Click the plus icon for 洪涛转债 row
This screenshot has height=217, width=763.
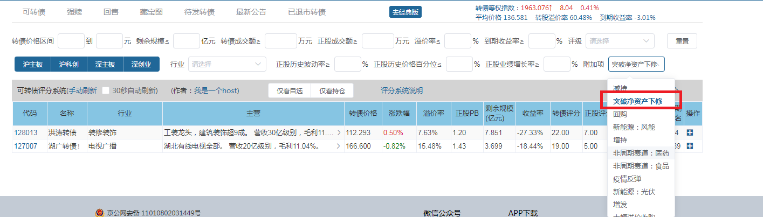pos(690,132)
